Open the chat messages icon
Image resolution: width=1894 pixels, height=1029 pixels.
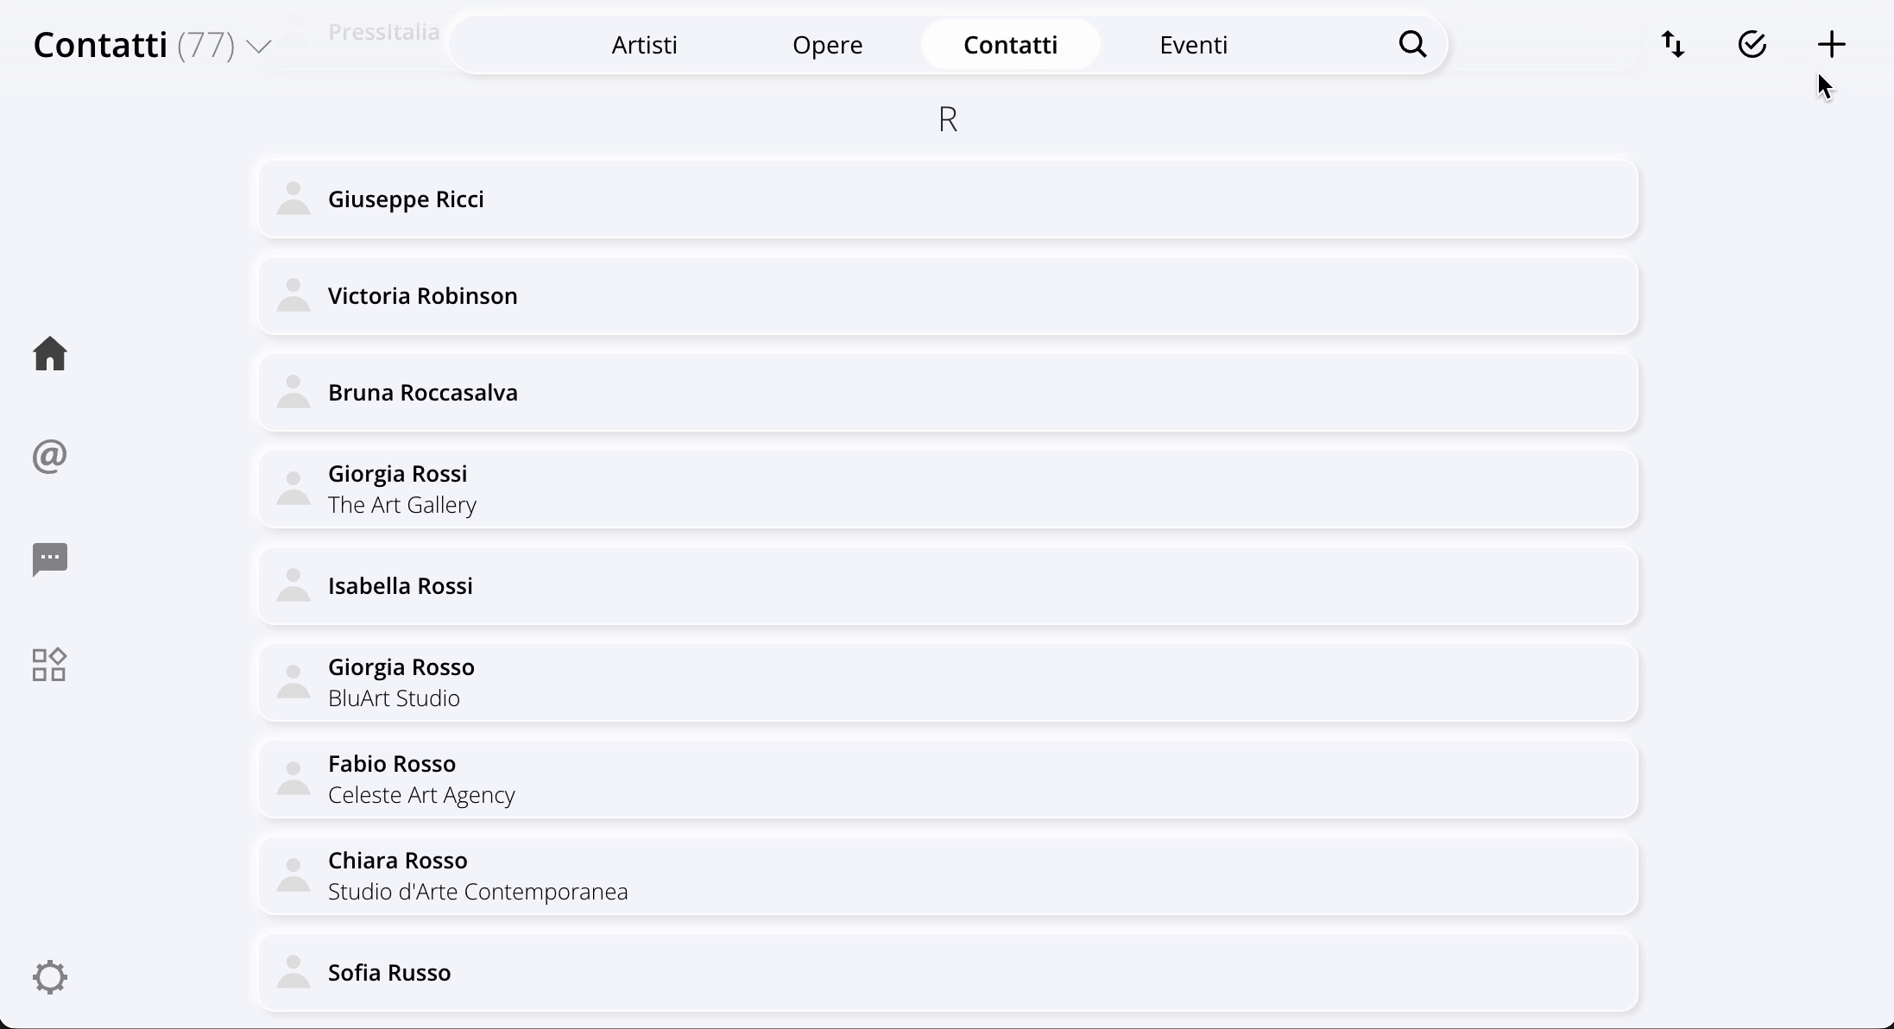tap(50, 559)
